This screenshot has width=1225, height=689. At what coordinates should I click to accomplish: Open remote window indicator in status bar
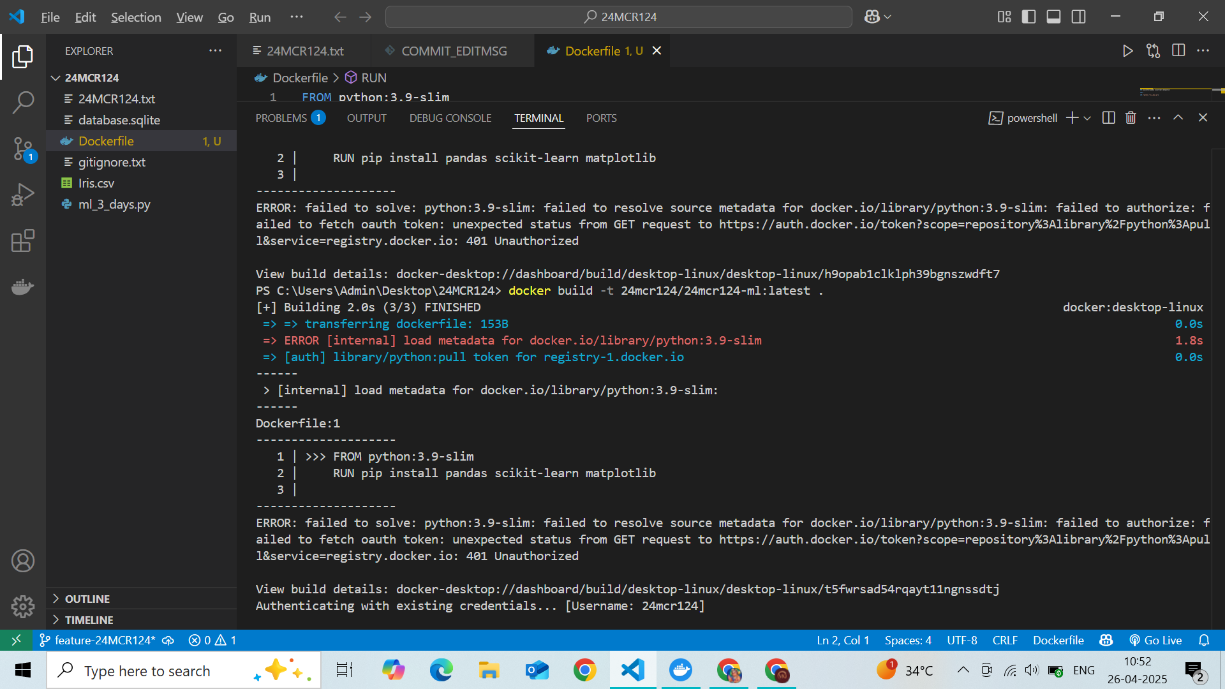click(x=16, y=640)
